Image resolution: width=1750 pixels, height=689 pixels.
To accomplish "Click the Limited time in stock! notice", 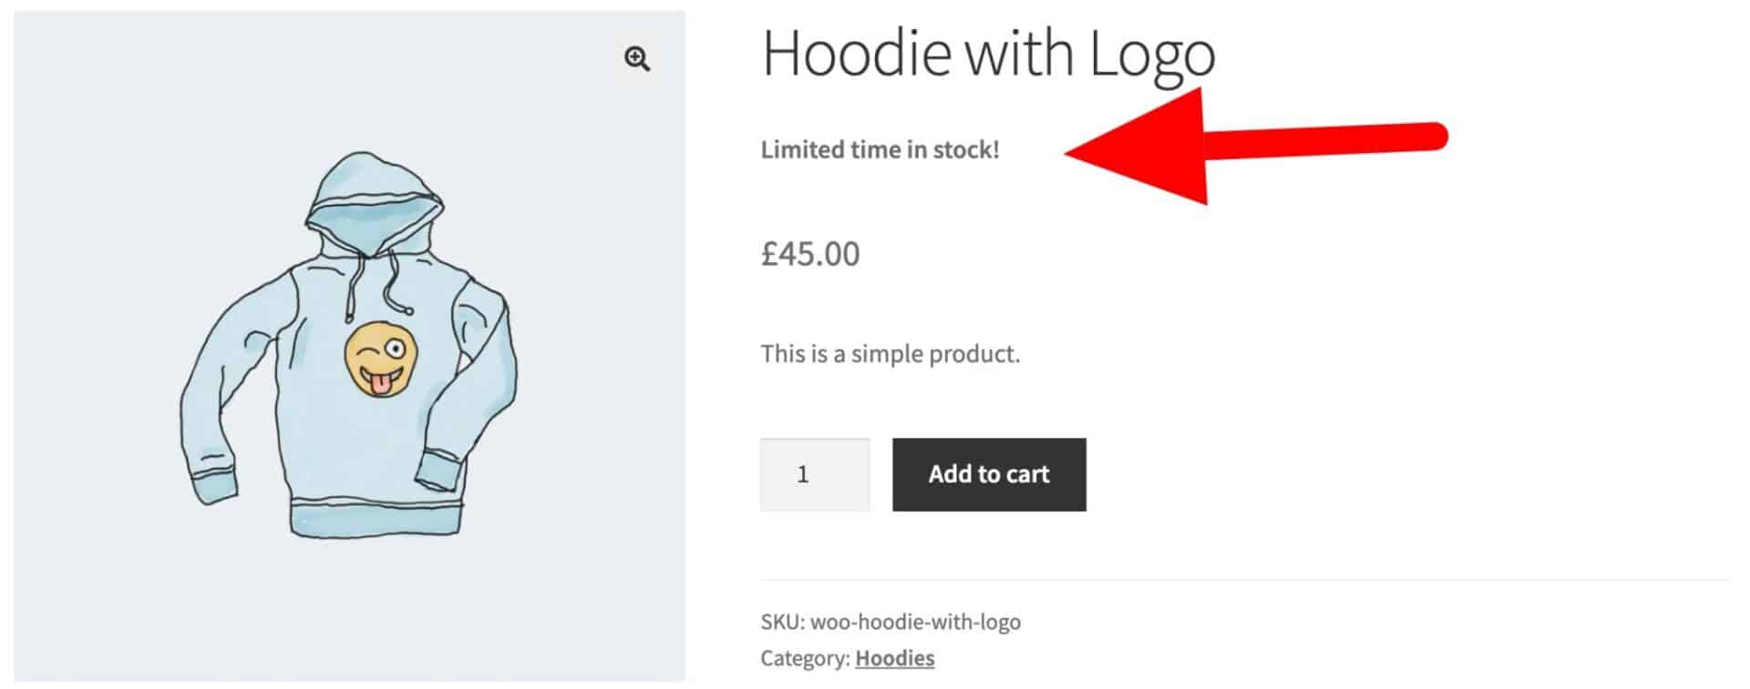I will [x=880, y=149].
